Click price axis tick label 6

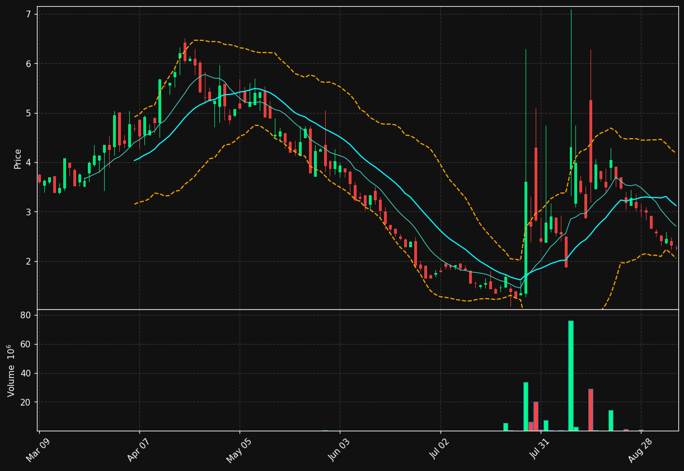pyautogui.click(x=28, y=64)
